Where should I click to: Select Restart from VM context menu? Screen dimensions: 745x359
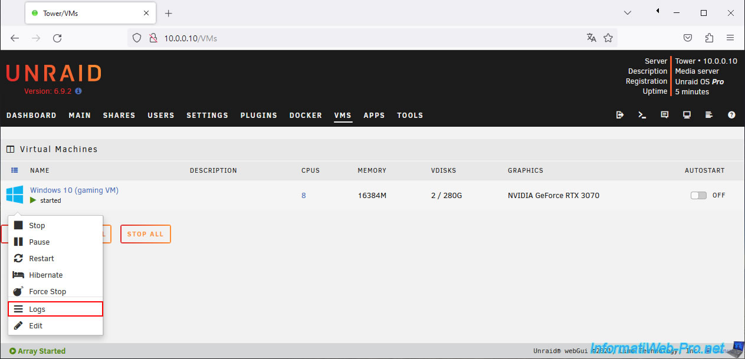55,258
